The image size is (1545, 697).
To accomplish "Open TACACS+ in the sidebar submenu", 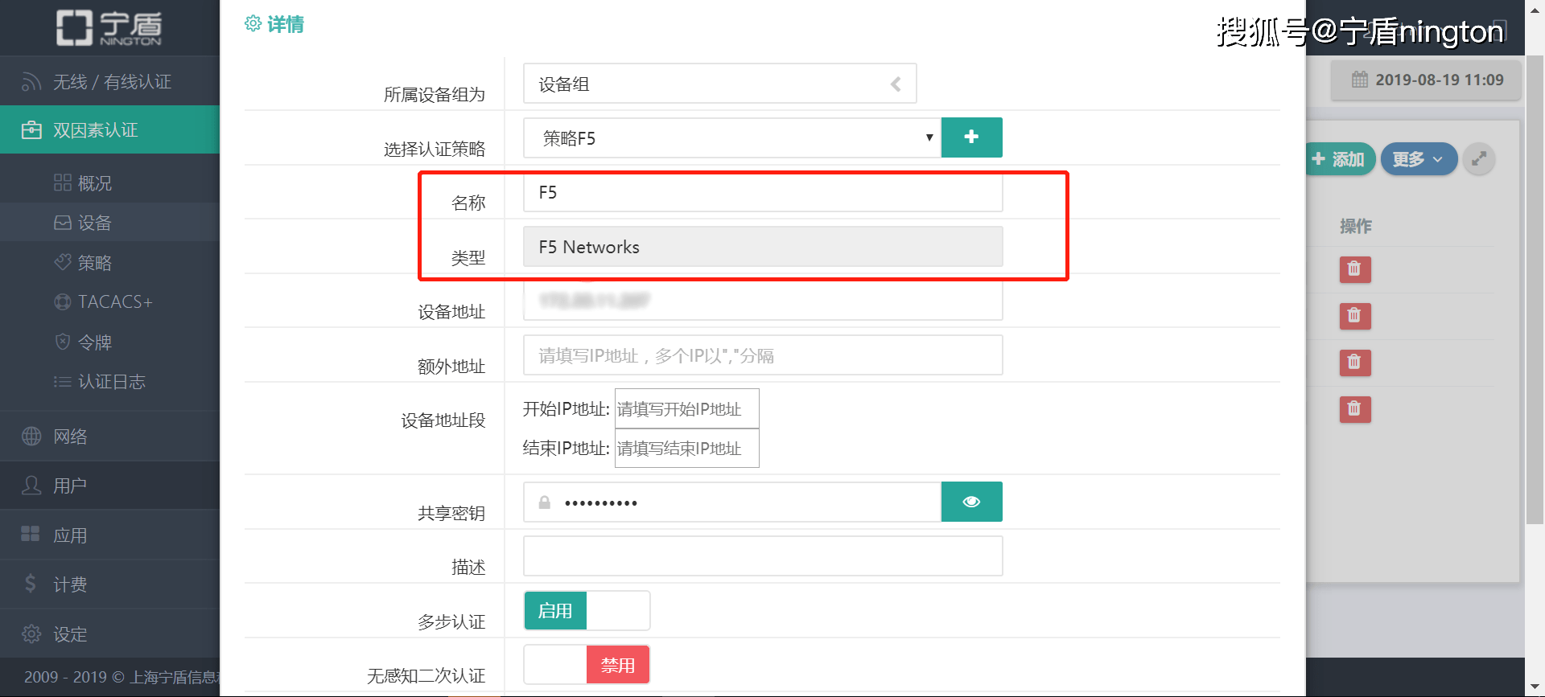I will pos(109,301).
